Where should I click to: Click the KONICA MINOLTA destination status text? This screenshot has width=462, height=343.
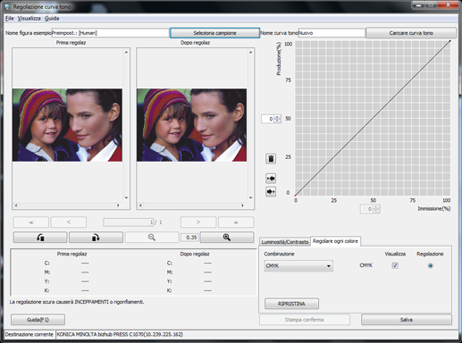pyautogui.click(x=120, y=334)
